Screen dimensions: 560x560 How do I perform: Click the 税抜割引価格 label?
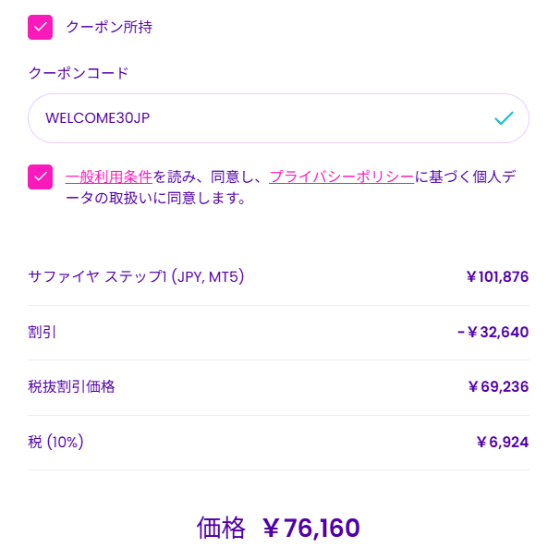click(x=71, y=386)
